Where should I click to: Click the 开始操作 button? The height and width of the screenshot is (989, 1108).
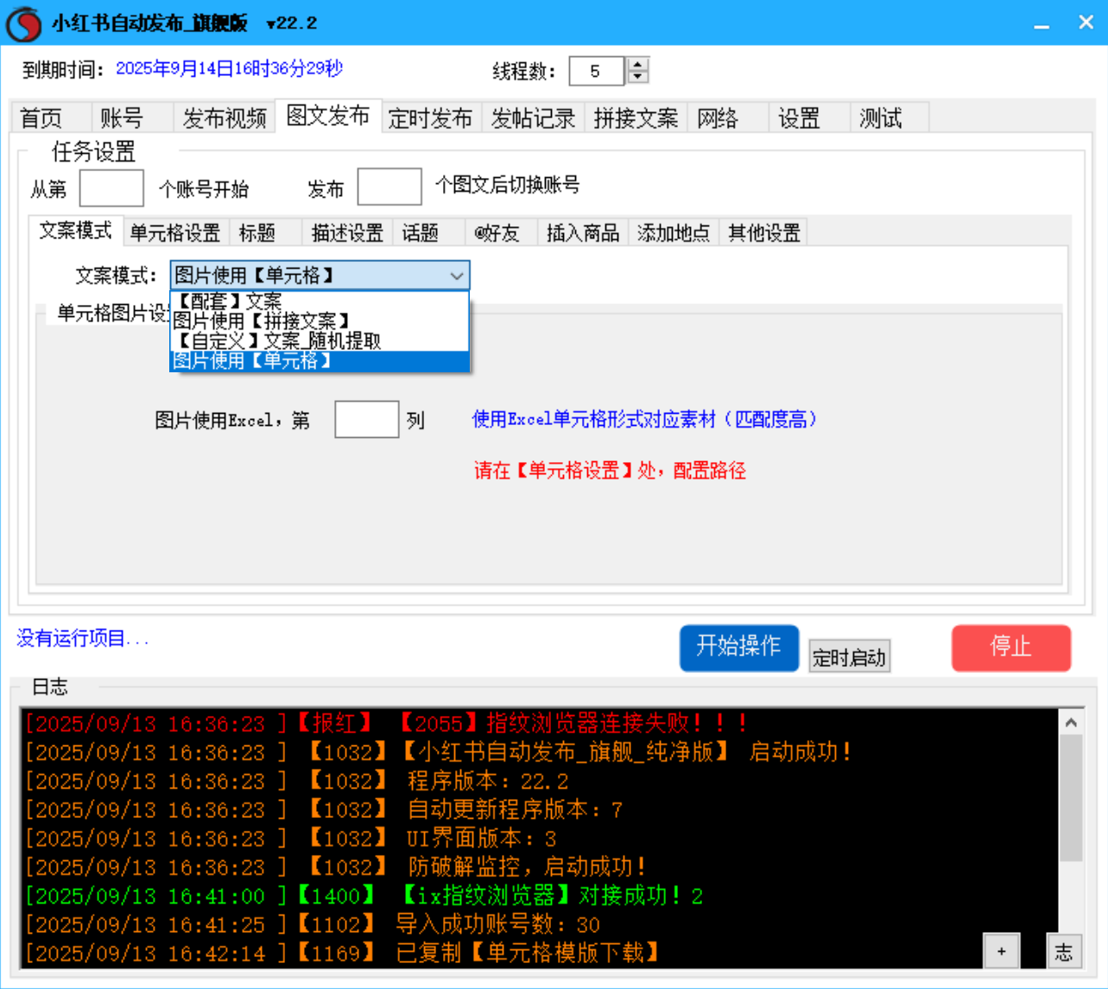click(739, 648)
